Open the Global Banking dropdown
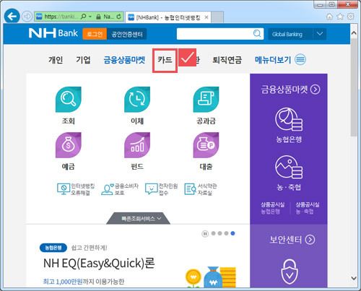 (297, 34)
